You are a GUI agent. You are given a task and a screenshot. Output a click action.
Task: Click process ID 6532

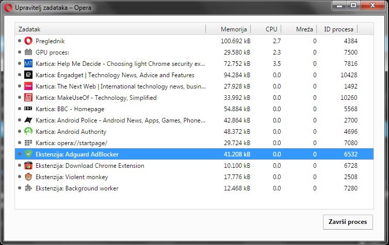point(350,154)
